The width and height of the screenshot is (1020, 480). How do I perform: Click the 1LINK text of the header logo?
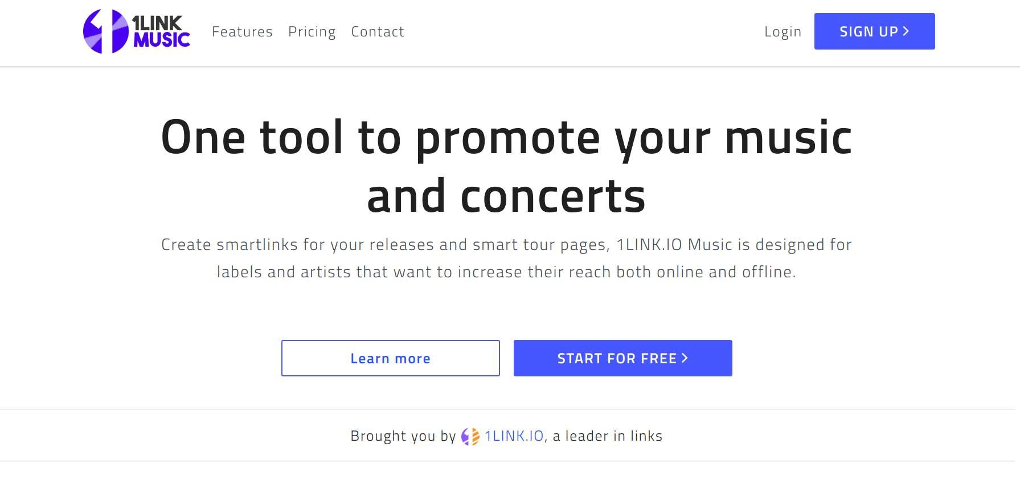(x=158, y=23)
